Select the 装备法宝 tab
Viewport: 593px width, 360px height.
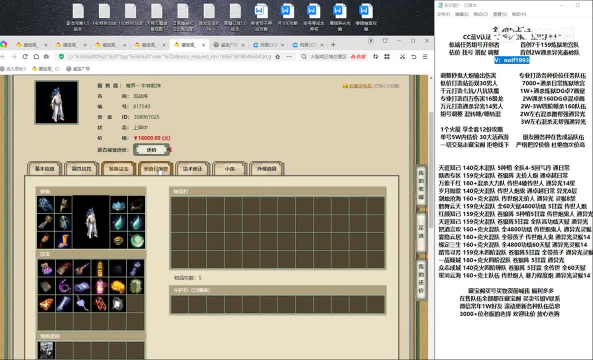119,168
